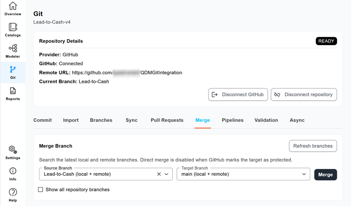Switch to the Async tab

[x=297, y=120]
